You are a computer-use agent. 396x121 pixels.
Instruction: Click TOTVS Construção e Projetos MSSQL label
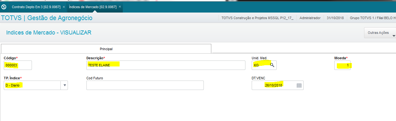(x=257, y=18)
